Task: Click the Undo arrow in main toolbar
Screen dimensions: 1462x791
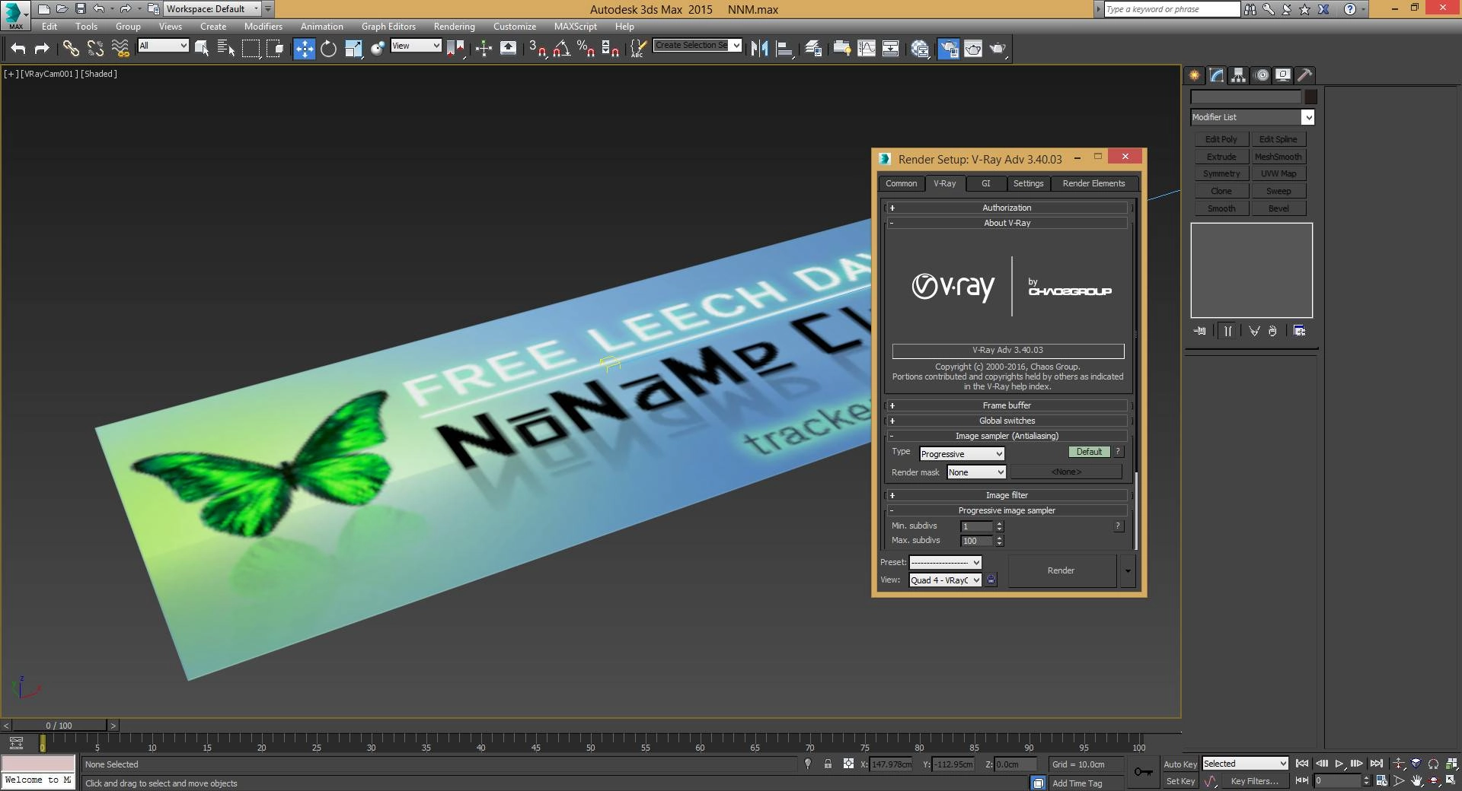Action: click(18, 49)
